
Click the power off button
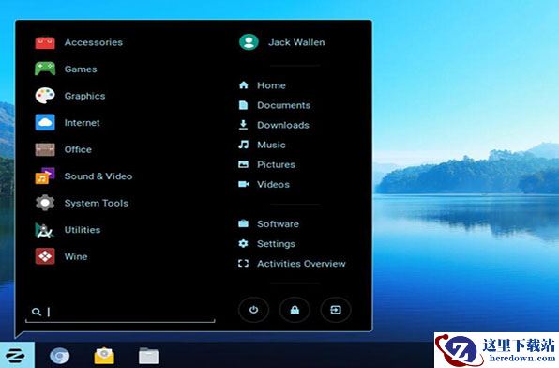tap(253, 310)
